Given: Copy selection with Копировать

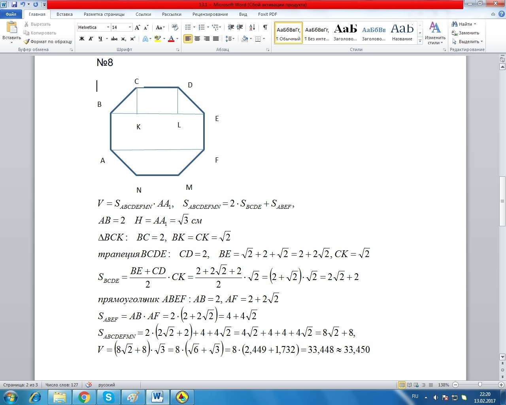Looking at the screenshot, I should (x=40, y=33).
